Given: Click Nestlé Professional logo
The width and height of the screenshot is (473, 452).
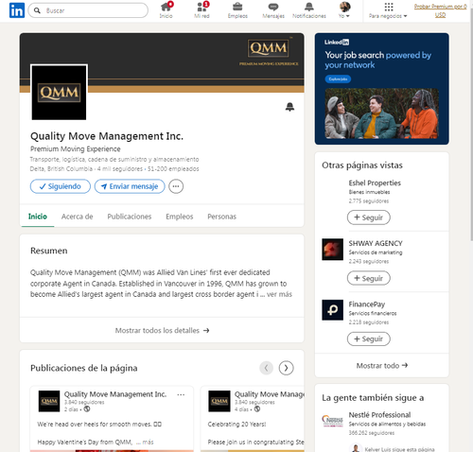Looking at the screenshot, I should pyautogui.click(x=332, y=421).
